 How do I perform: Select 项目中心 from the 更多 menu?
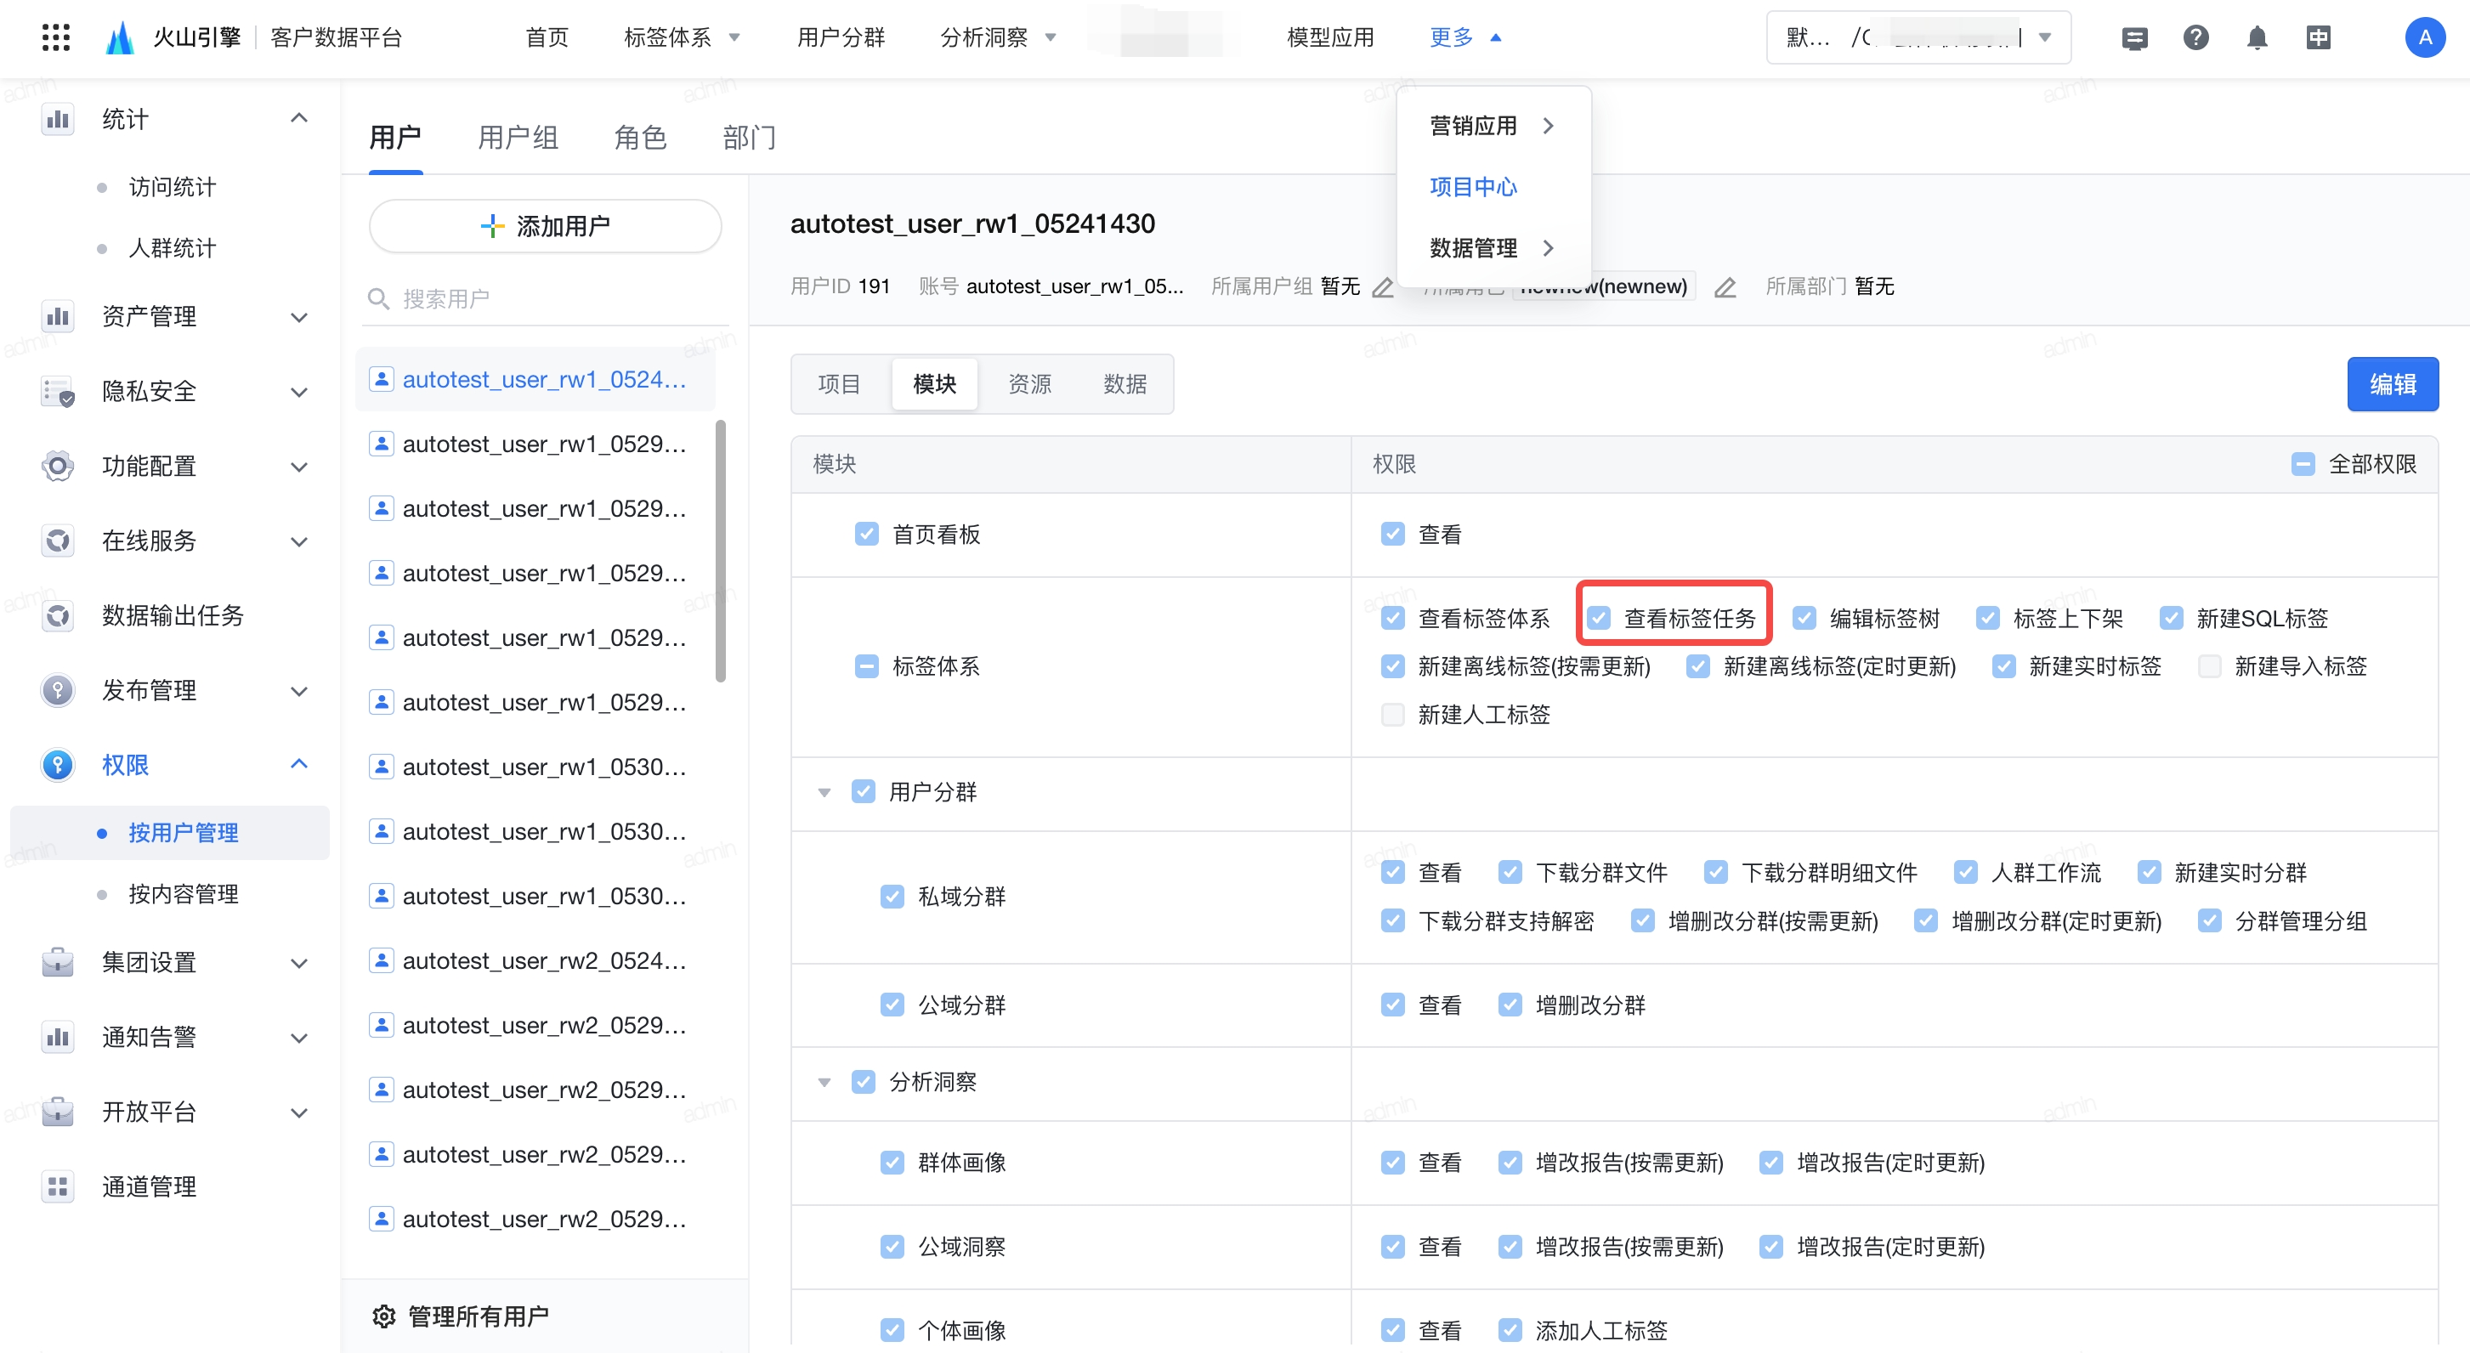coord(1473,187)
